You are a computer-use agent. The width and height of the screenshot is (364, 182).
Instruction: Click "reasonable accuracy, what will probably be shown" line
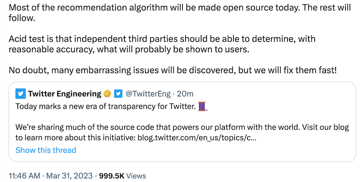pyautogui.click(x=129, y=49)
